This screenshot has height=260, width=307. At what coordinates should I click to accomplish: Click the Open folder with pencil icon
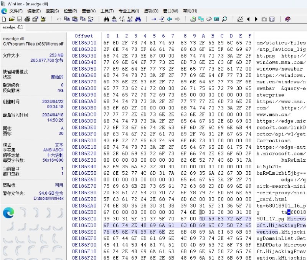point(43,19)
